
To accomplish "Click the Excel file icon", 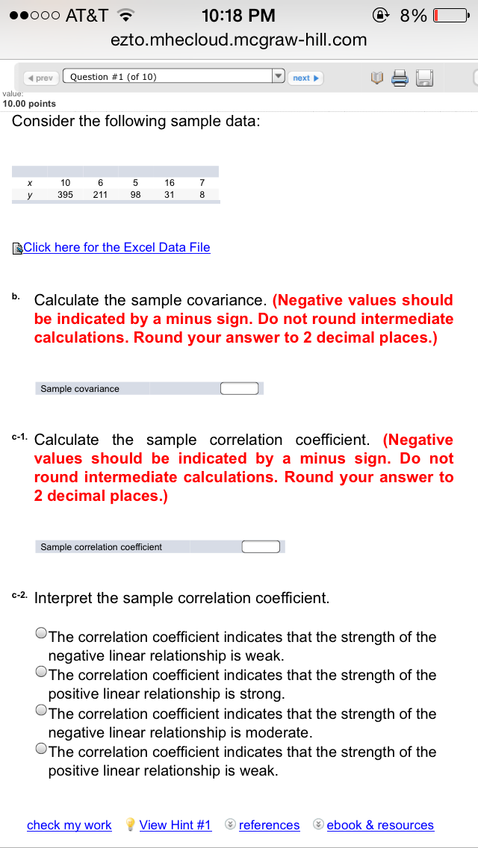I will (17, 248).
